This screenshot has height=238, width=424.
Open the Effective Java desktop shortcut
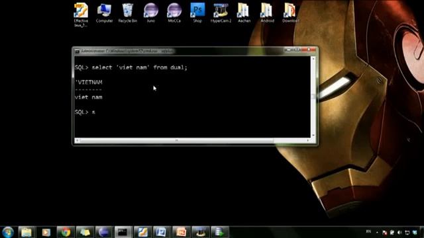coord(81,15)
